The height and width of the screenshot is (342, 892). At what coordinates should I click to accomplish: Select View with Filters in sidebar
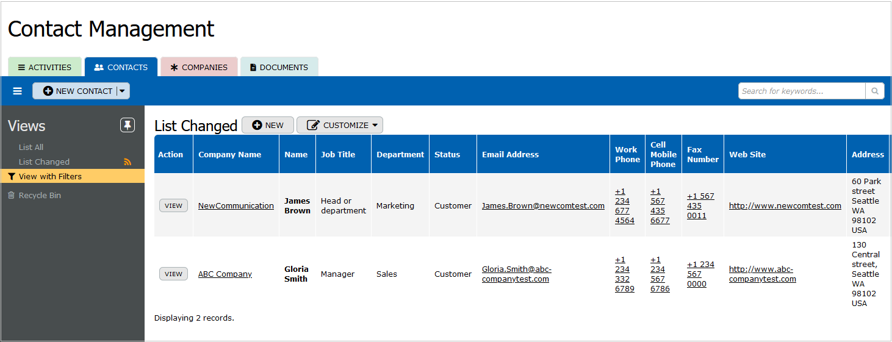tap(50, 176)
